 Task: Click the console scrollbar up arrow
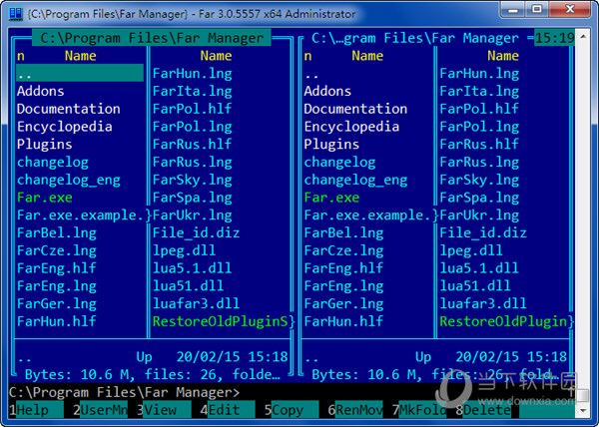pyautogui.click(x=583, y=37)
